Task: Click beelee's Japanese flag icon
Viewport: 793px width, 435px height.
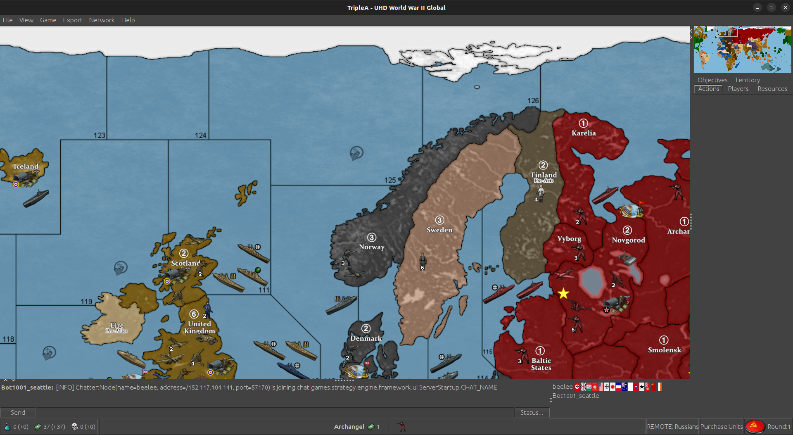Action: coord(613,387)
